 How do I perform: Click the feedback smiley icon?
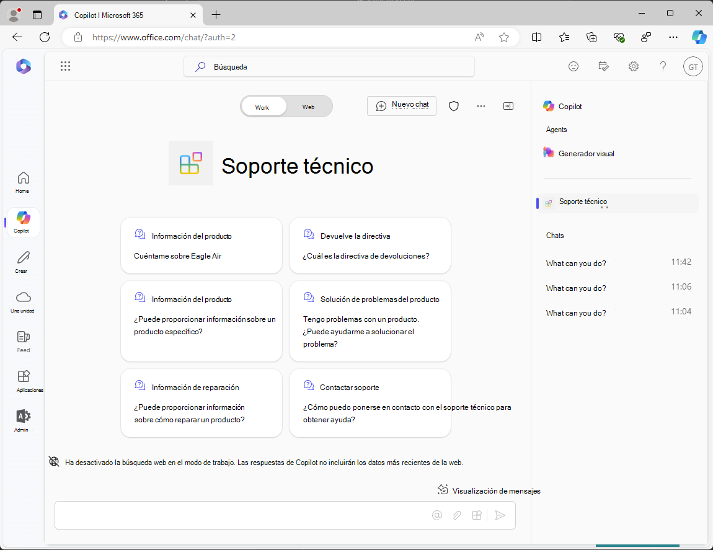[573, 66]
